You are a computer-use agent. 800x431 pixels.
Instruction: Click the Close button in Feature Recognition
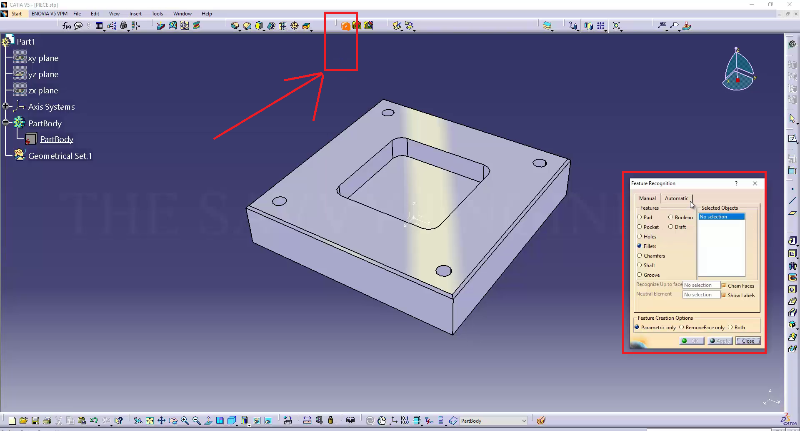pyautogui.click(x=748, y=341)
